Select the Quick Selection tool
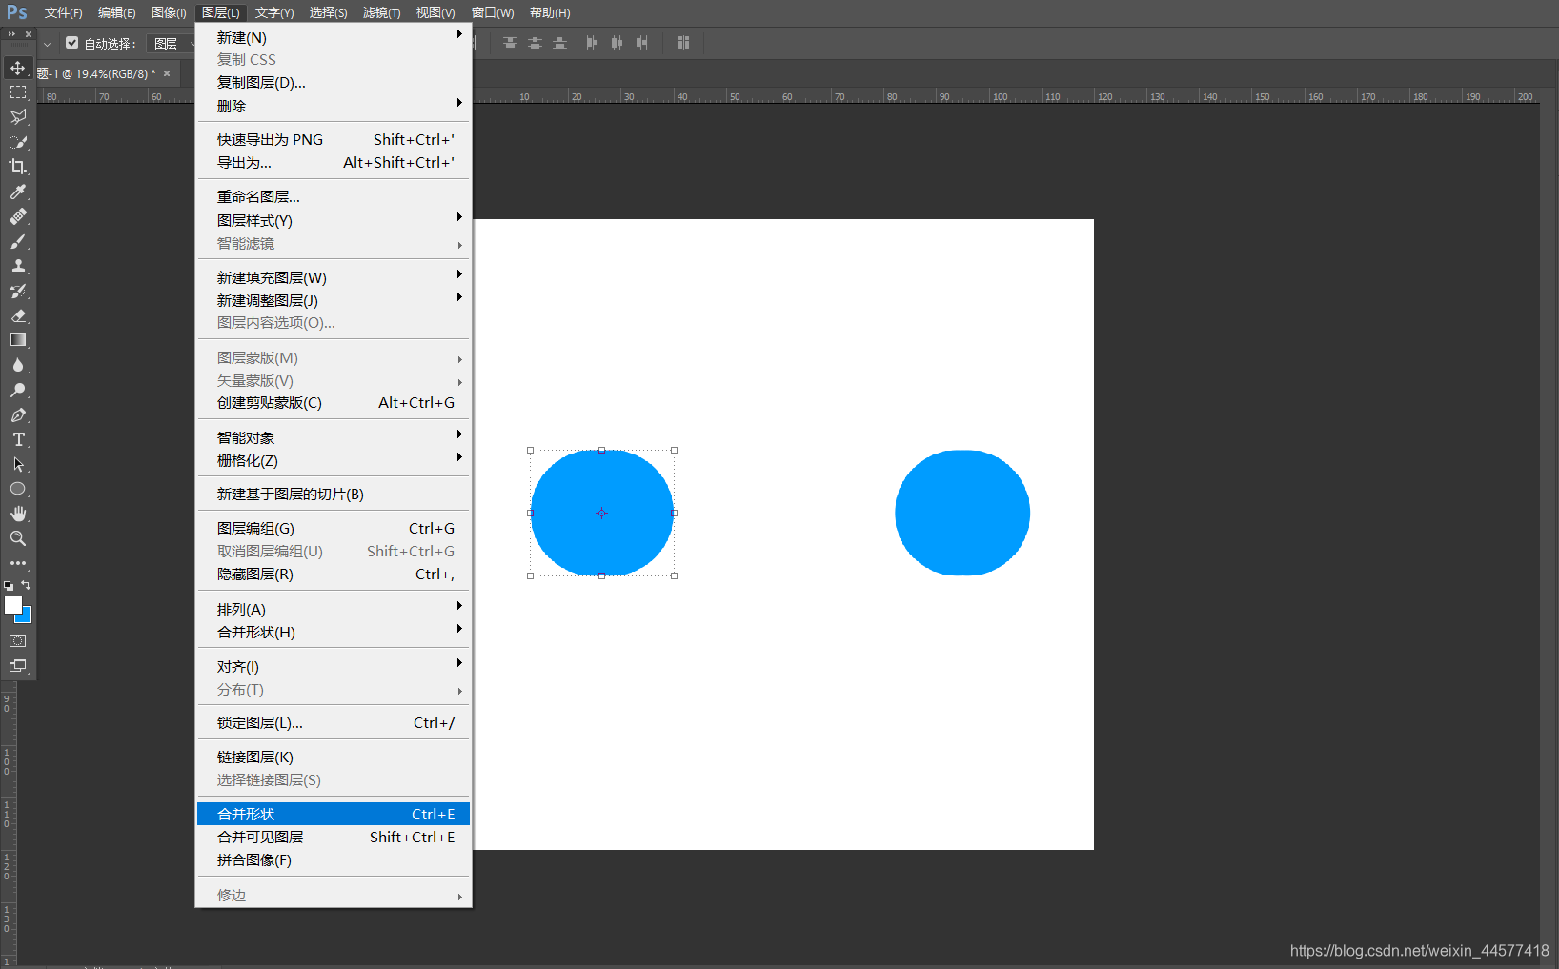Screen dimensions: 1559x969 pos(18,142)
